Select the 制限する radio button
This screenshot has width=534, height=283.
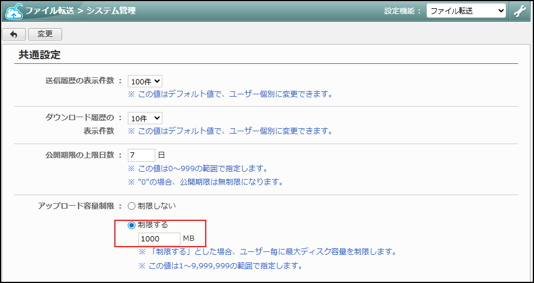pyautogui.click(x=131, y=225)
